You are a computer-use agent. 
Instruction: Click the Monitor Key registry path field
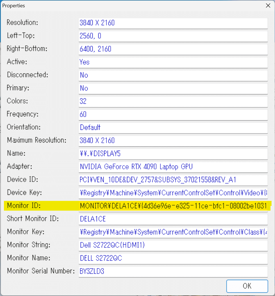tap(173, 232)
